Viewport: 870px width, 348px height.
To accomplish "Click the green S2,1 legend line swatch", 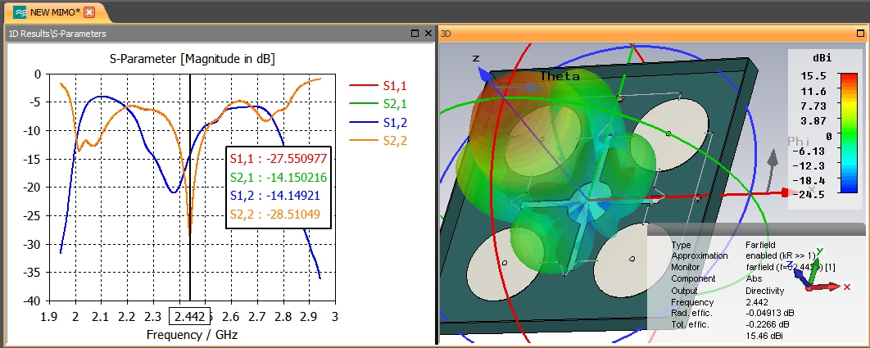I will [363, 104].
